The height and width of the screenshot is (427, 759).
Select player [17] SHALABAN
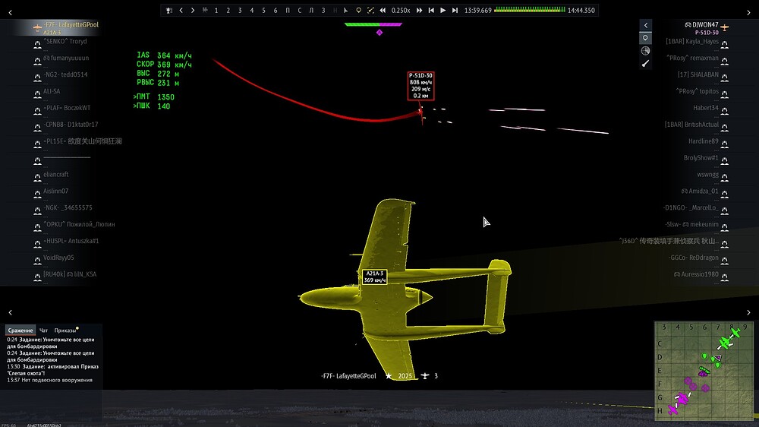(698, 74)
